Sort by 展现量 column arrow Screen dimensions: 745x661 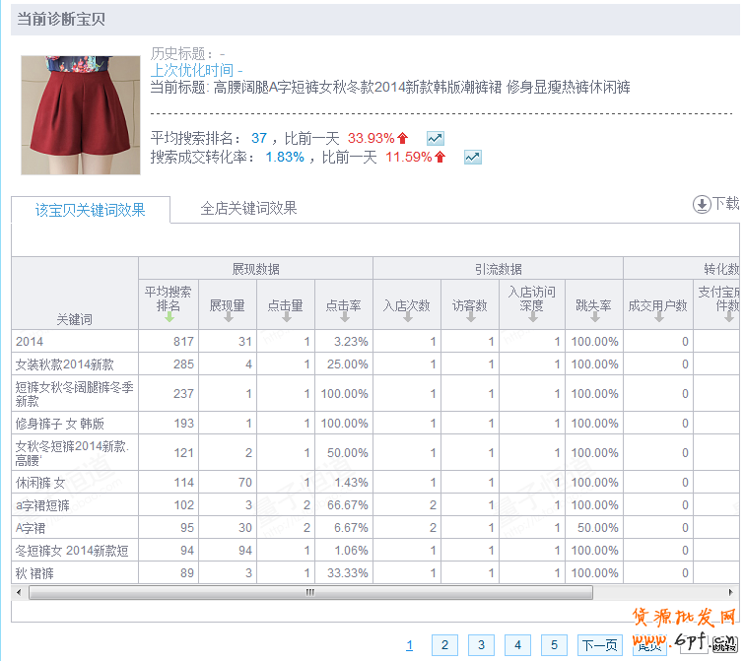(x=227, y=318)
